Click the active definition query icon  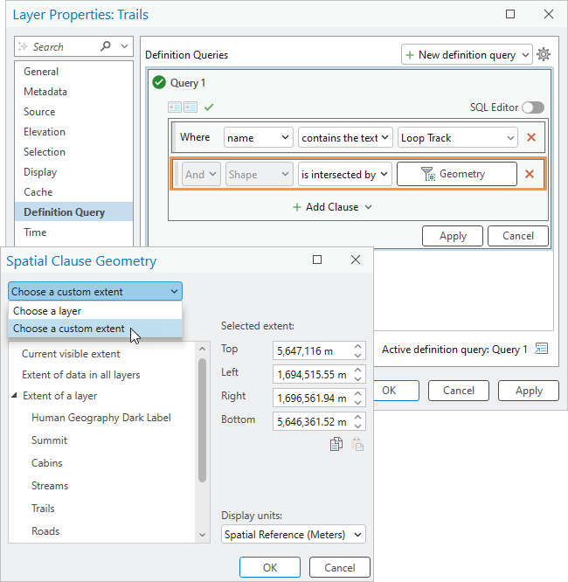click(x=542, y=349)
